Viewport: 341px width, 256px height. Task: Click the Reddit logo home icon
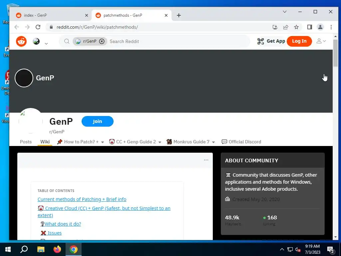21,41
